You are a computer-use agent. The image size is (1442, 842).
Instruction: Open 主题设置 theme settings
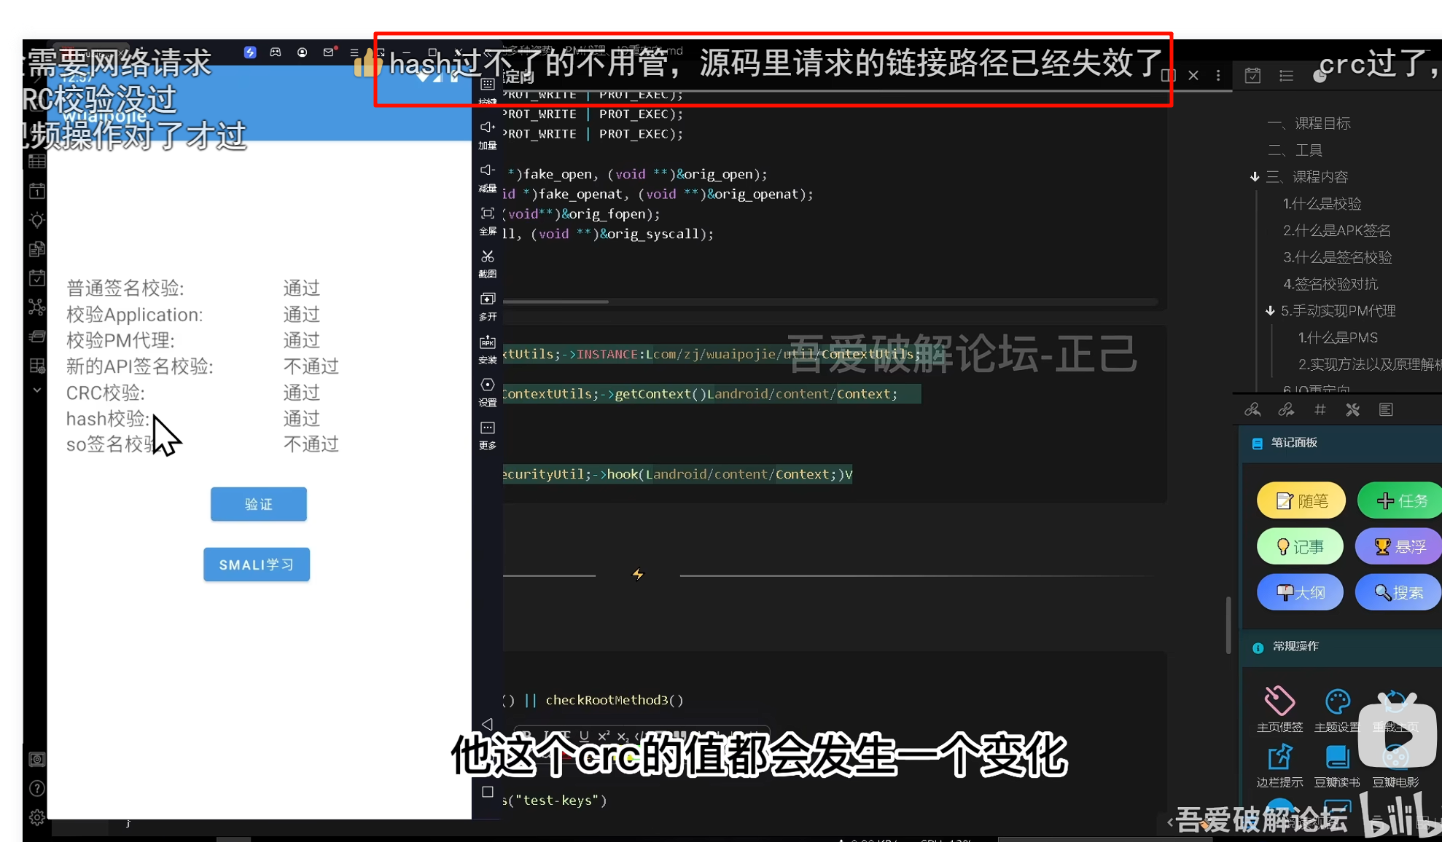1337,709
